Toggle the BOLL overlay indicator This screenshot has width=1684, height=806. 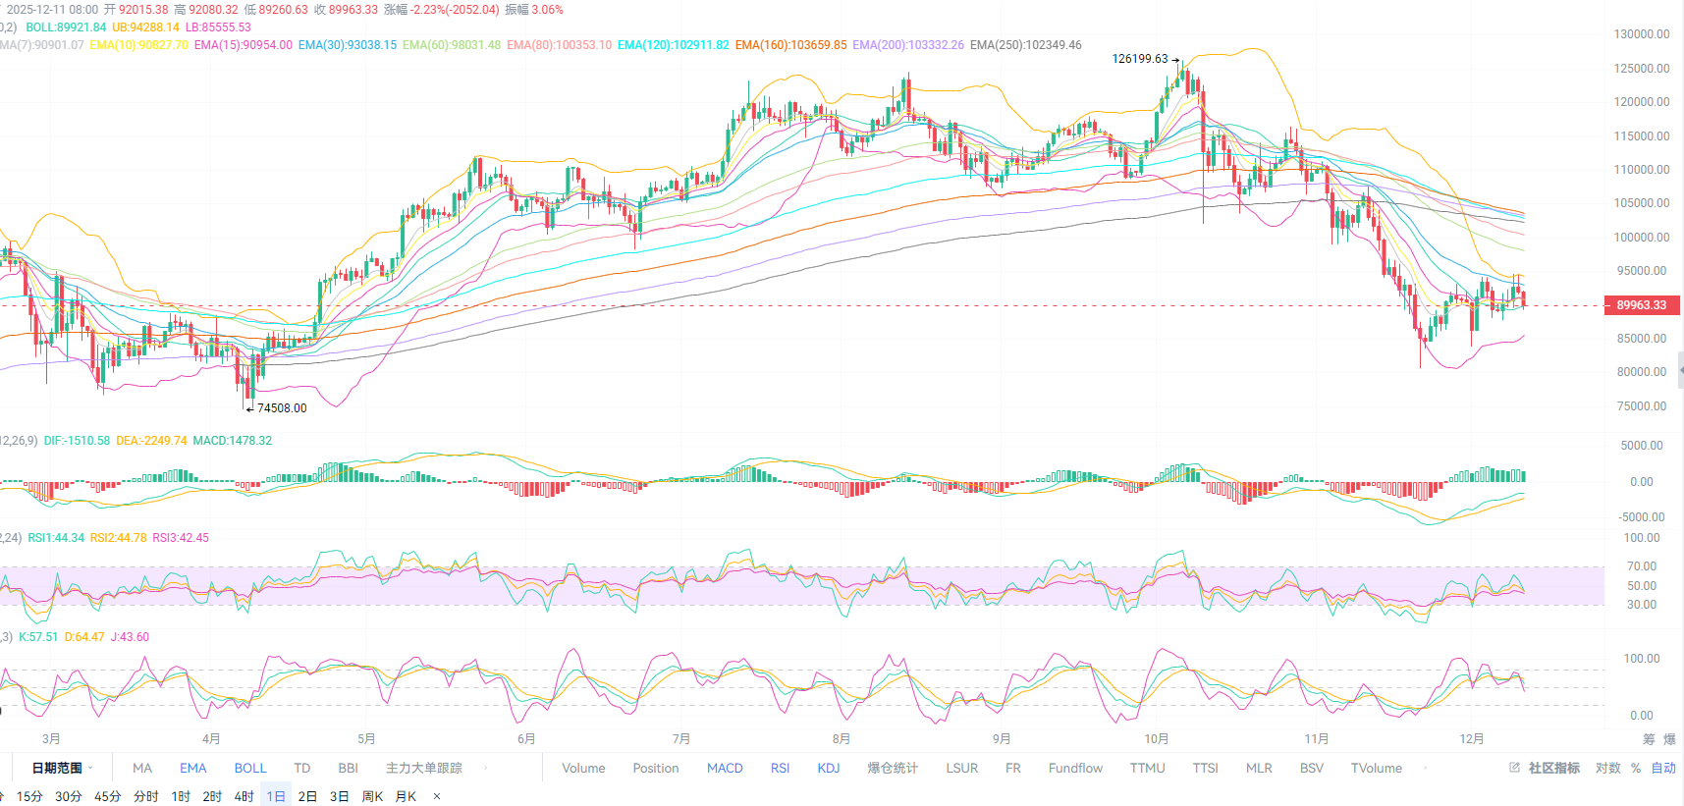click(x=249, y=768)
